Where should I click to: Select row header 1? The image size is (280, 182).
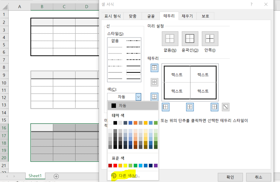coord(4,14)
